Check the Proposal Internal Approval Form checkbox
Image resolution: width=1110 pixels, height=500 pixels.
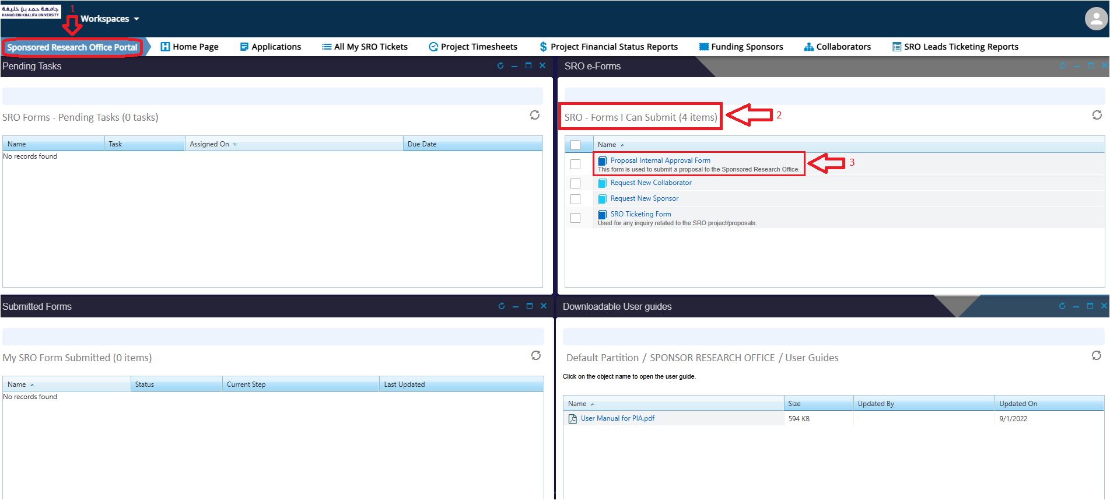click(575, 165)
